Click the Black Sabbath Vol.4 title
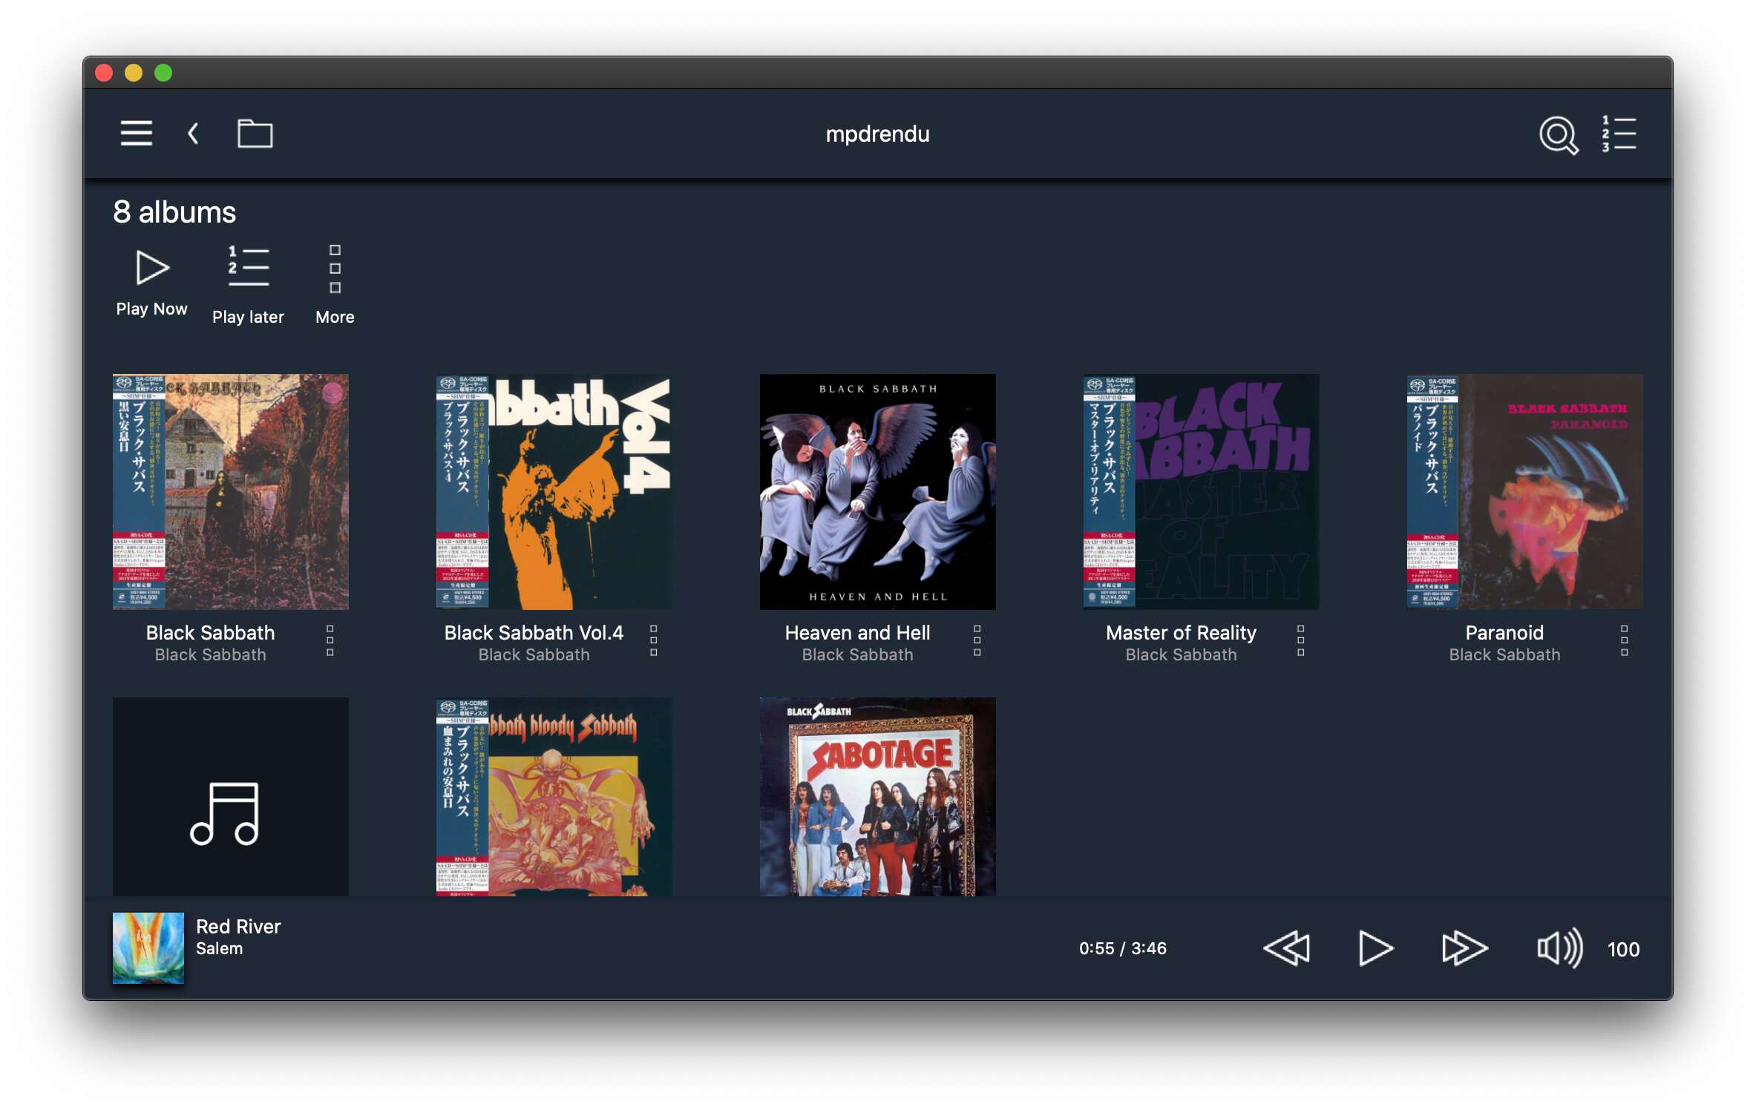1756x1110 pixels. click(534, 632)
